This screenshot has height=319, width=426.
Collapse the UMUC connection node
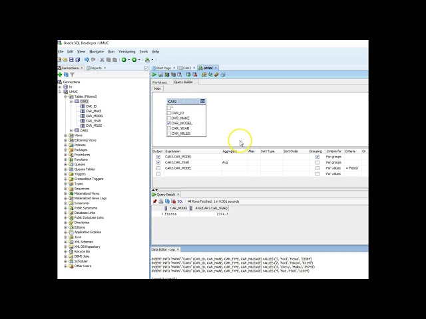coord(60,92)
